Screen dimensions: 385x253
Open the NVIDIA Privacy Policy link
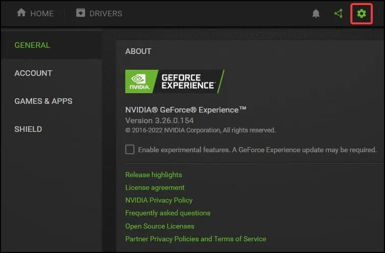pyautogui.click(x=159, y=200)
